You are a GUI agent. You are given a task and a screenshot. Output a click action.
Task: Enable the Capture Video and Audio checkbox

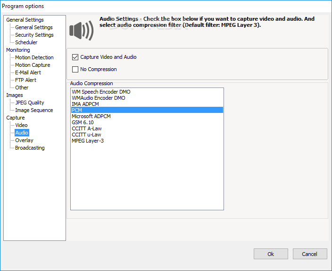[x=75, y=57]
